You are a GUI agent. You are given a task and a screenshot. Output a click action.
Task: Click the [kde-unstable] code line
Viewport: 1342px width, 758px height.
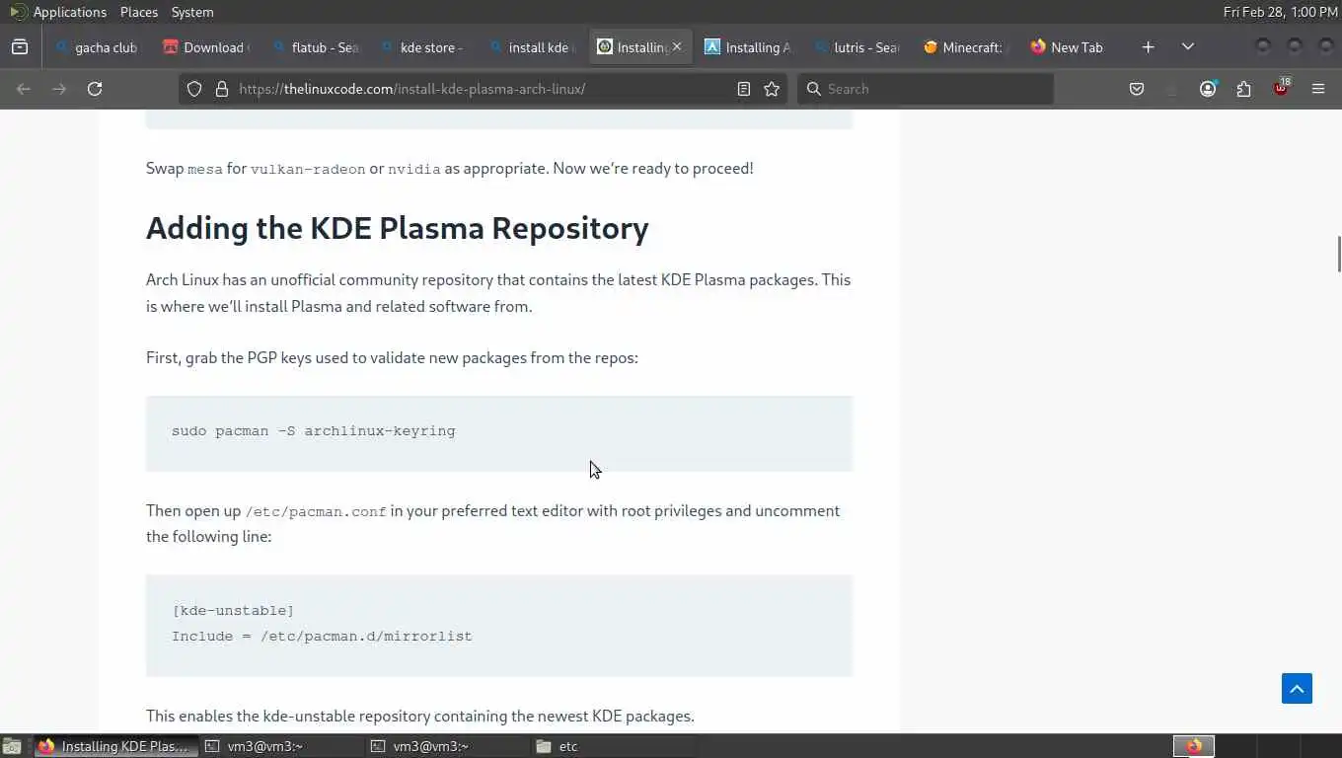[233, 611]
